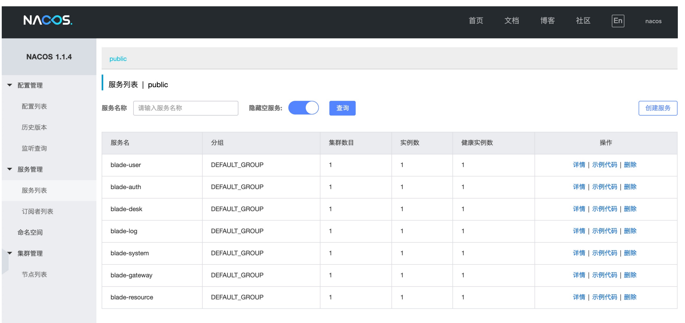685x323 pixels.
Task: Open 历史版本 in the sidebar
Action: (34, 127)
